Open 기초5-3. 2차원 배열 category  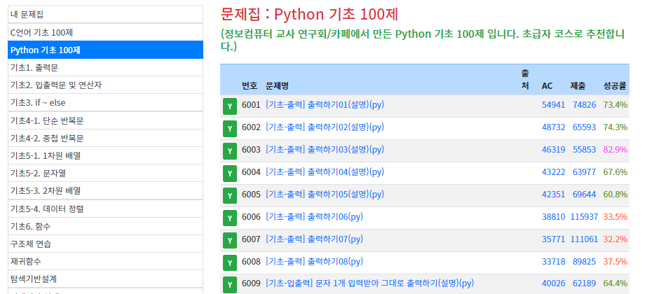pyautogui.click(x=105, y=190)
